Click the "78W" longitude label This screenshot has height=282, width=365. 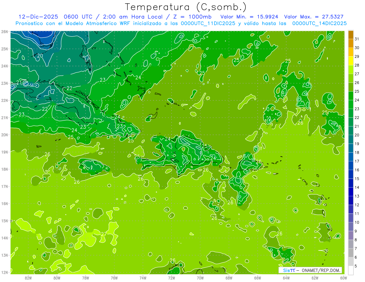[x=85, y=278]
